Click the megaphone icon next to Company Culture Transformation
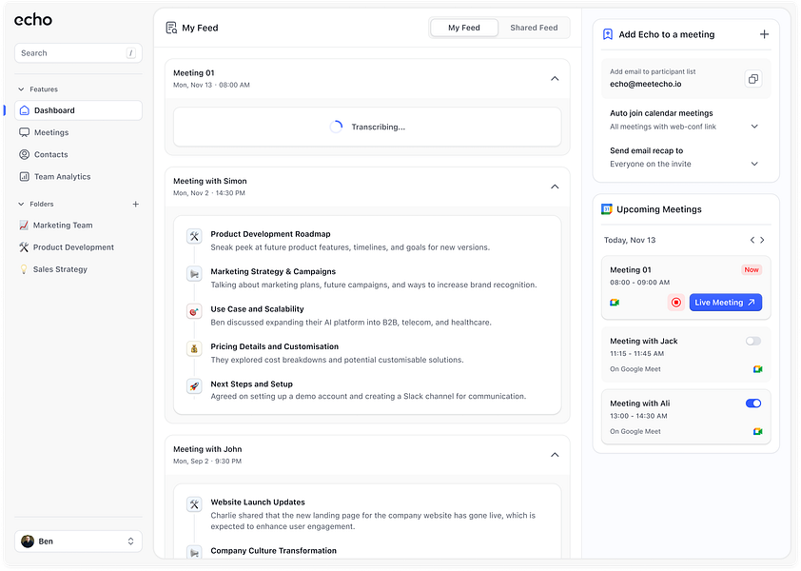This screenshot has width=801, height=571. click(194, 552)
